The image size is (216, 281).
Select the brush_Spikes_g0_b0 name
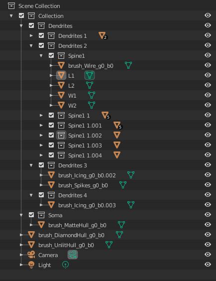click(83, 185)
